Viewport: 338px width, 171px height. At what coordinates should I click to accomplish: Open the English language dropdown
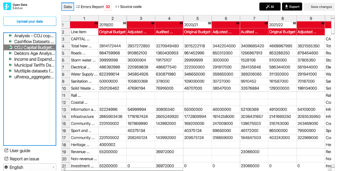coord(30,167)
